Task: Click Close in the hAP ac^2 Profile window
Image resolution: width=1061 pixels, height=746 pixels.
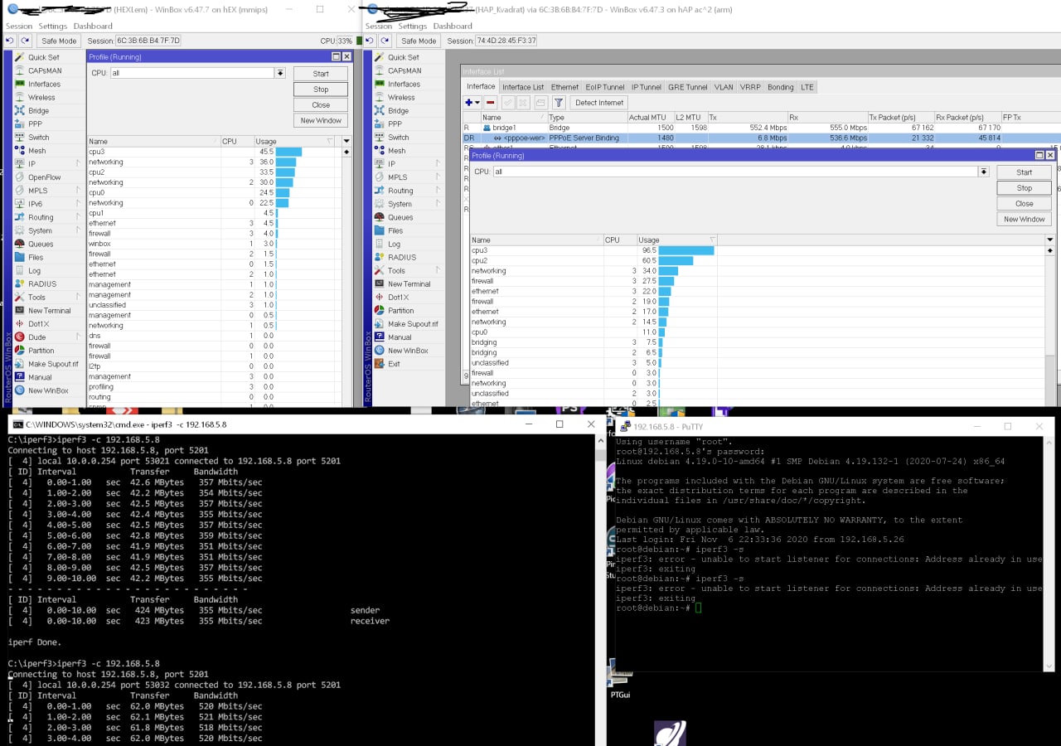Action: pos(1025,204)
